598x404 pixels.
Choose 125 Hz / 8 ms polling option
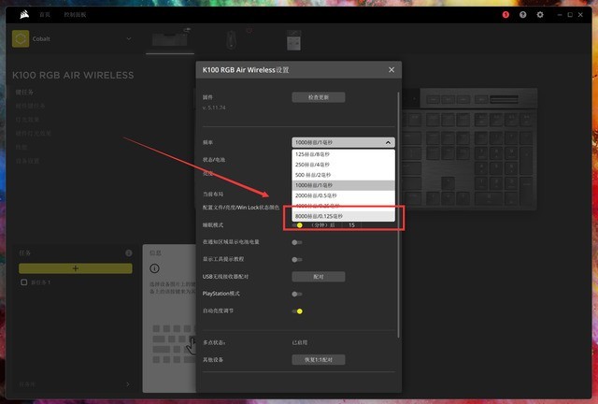tap(343, 154)
